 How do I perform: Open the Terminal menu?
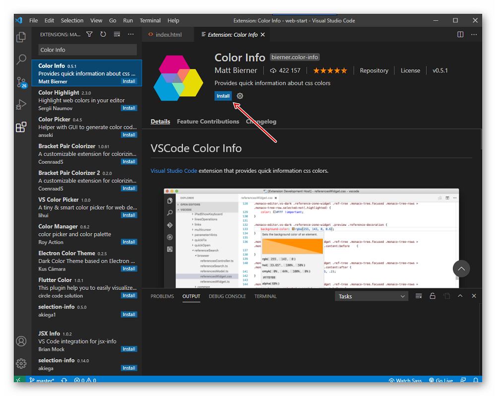coord(150,20)
